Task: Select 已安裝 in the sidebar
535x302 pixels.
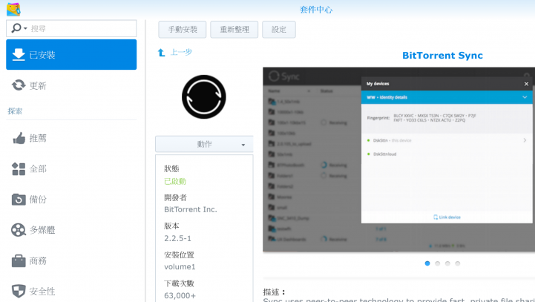Action: (x=71, y=55)
